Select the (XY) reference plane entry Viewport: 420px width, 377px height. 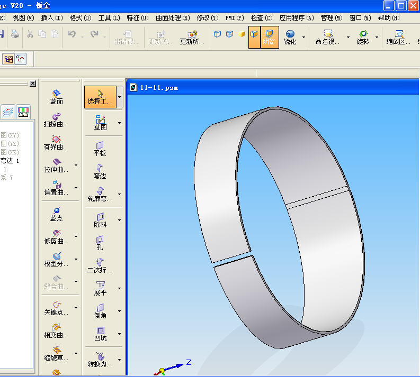tap(10, 135)
